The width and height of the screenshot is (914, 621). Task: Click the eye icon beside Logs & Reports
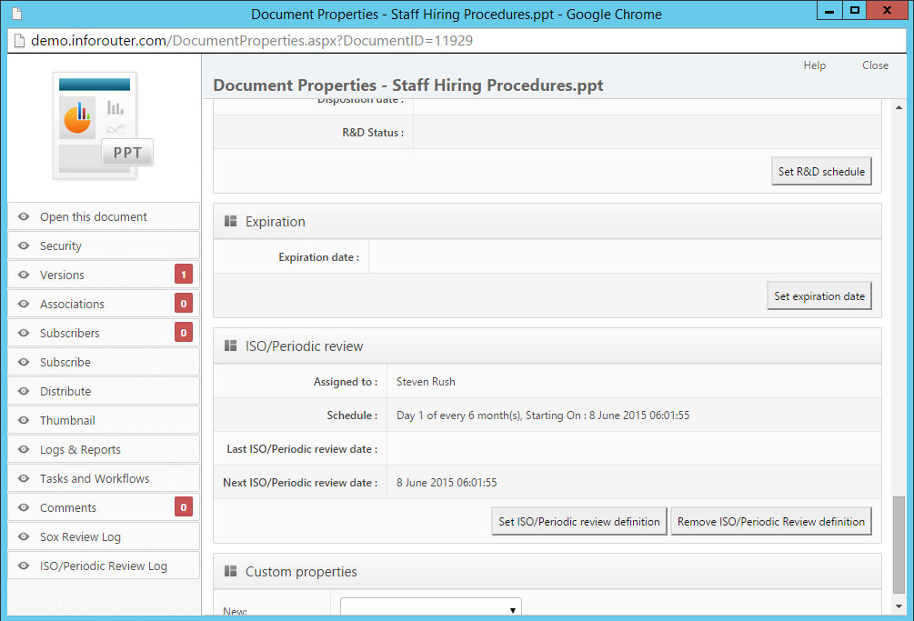tap(24, 450)
